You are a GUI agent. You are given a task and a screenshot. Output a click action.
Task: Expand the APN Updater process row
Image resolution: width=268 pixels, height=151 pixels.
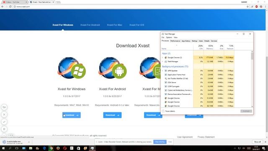[x=162, y=71]
